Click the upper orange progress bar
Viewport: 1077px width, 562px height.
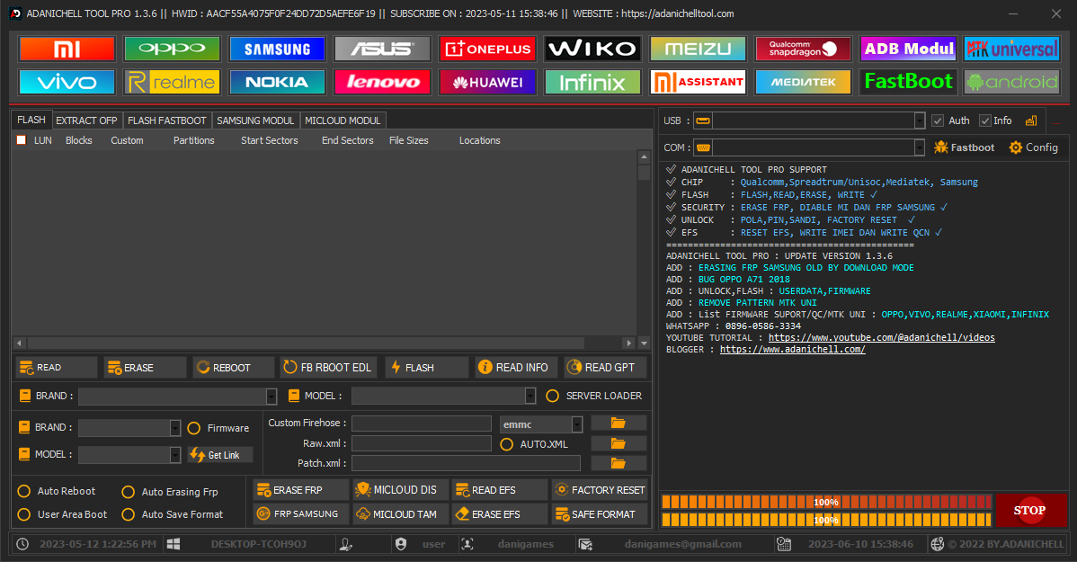point(825,502)
